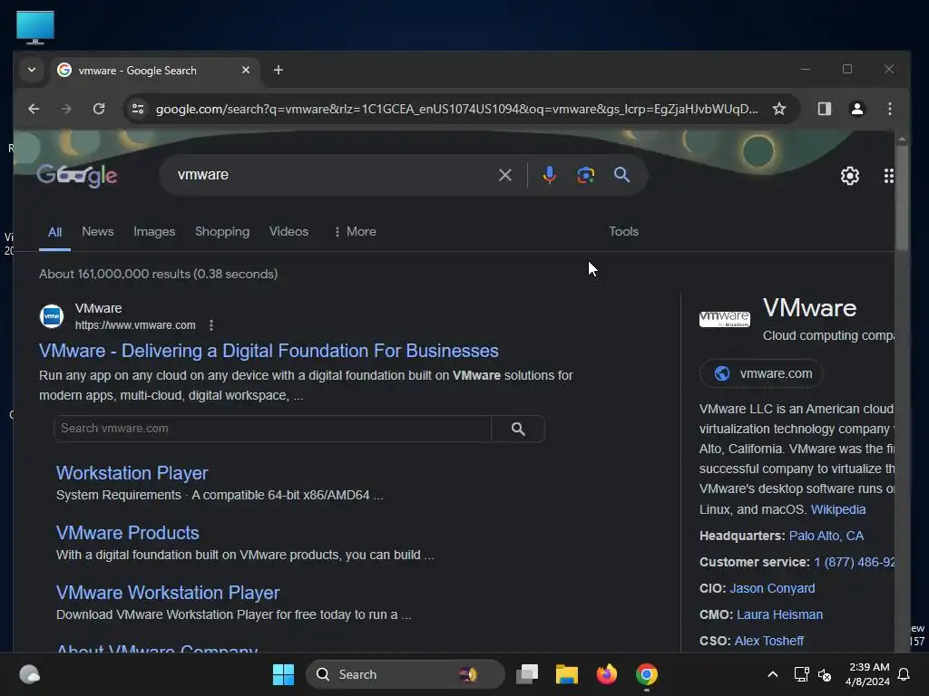
Task: Visit vmware.com from knowledge panel button
Action: pos(761,374)
